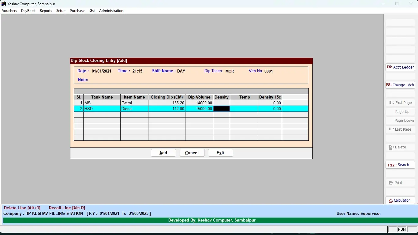Click the Page Down button
This screenshot has height=235, width=418.
400,120
